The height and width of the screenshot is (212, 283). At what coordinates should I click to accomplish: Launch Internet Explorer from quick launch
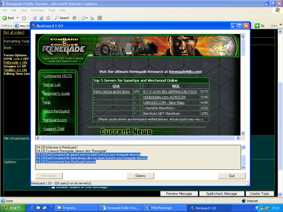click(x=32, y=208)
